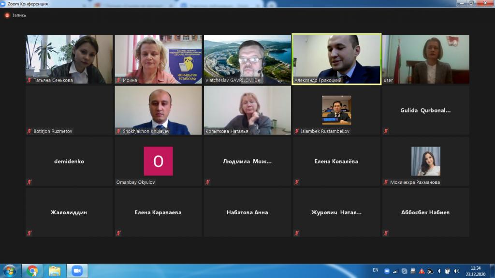The image size is (495, 278).
Task: Click muted mic icon on Botirjon Ruzmetov tile
Action: pyautogui.click(x=29, y=131)
